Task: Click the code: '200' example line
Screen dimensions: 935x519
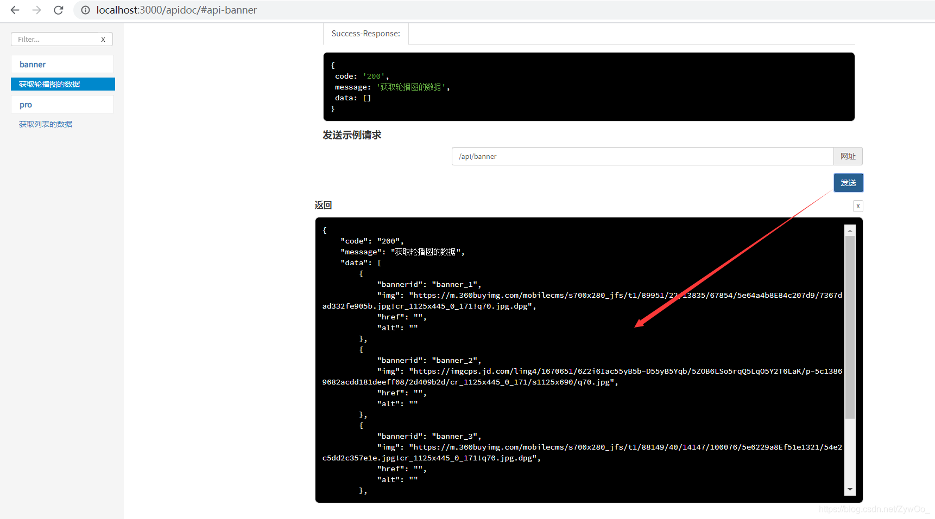Action: (x=362, y=76)
